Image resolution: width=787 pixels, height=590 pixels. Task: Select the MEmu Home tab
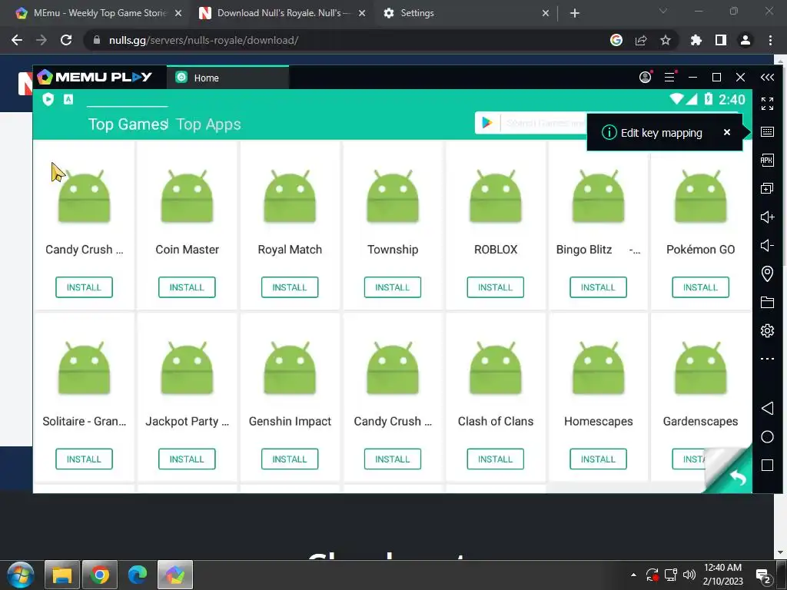coord(227,78)
